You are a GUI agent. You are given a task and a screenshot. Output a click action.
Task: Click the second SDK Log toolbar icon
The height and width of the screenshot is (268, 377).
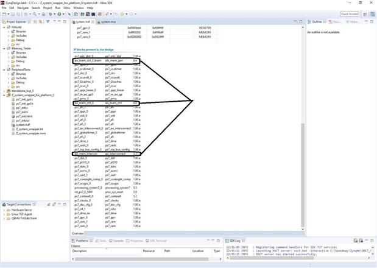361,241
